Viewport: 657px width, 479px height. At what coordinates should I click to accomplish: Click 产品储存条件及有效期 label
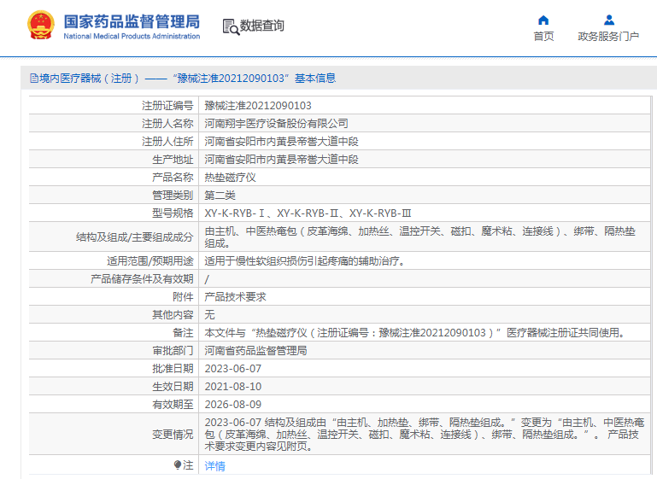click(142, 279)
